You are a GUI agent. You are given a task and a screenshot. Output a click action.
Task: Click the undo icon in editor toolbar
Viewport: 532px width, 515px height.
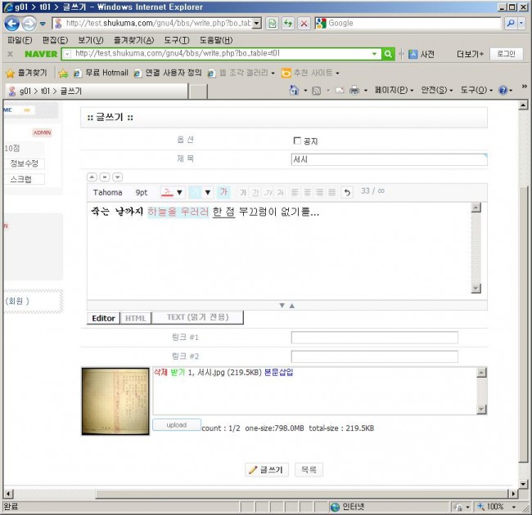click(346, 192)
